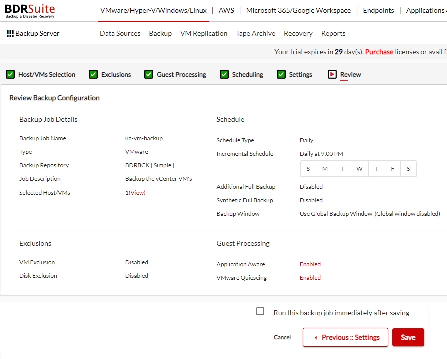Click the Guest Processing section heading
The image size is (447, 359).
click(x=243, y=243)
